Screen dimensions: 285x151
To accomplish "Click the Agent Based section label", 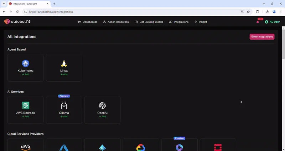I will (x=16, y=49).
